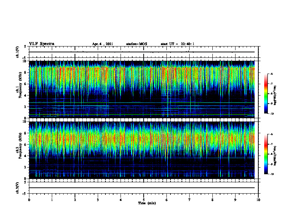Image resolution: width=291 pixels, height=224 pixels.
Task: Click the "8" kHz tick of ch.1 spectrogram
Action: click(x=26, y=72)
